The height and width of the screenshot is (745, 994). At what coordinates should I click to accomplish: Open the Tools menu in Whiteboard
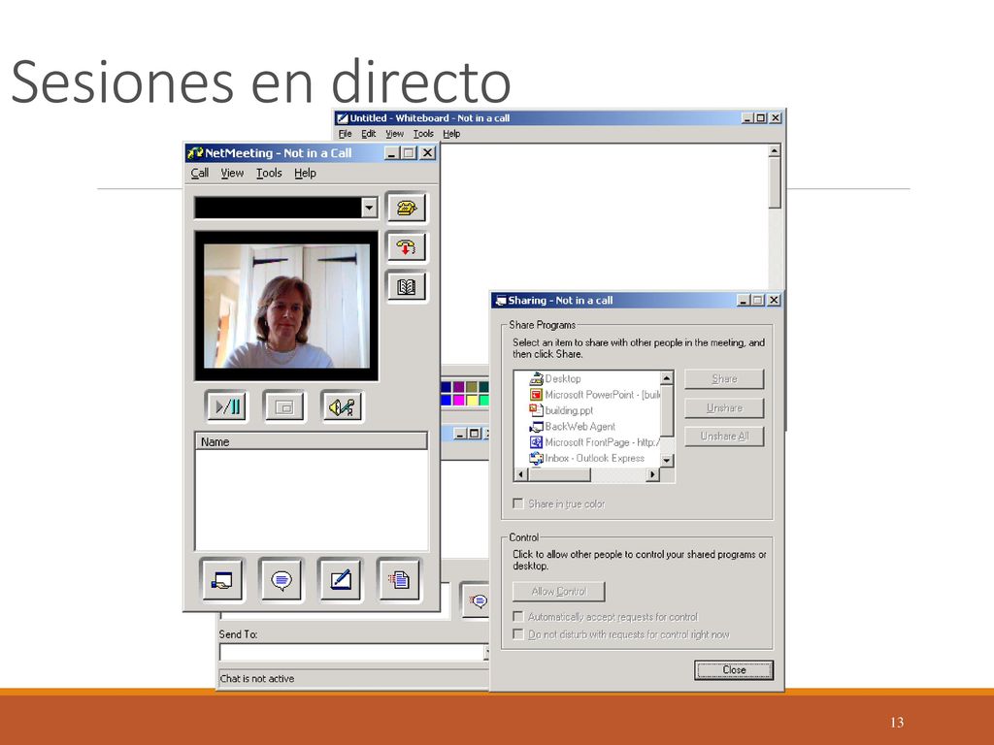[x=423, y=134]
